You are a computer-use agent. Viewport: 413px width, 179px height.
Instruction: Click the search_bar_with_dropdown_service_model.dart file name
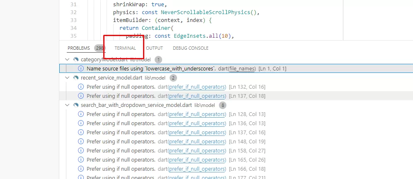coord(136,105)
